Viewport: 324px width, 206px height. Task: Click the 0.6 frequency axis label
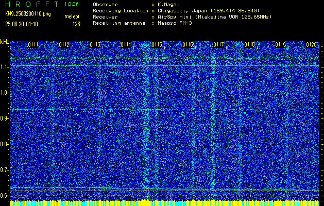(4, 196)
